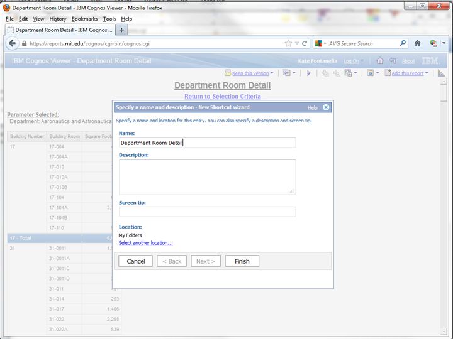The width and height of the screenshot is (453, 339).
Task: Click the Firefox home icon
Action: pos(417,43)
